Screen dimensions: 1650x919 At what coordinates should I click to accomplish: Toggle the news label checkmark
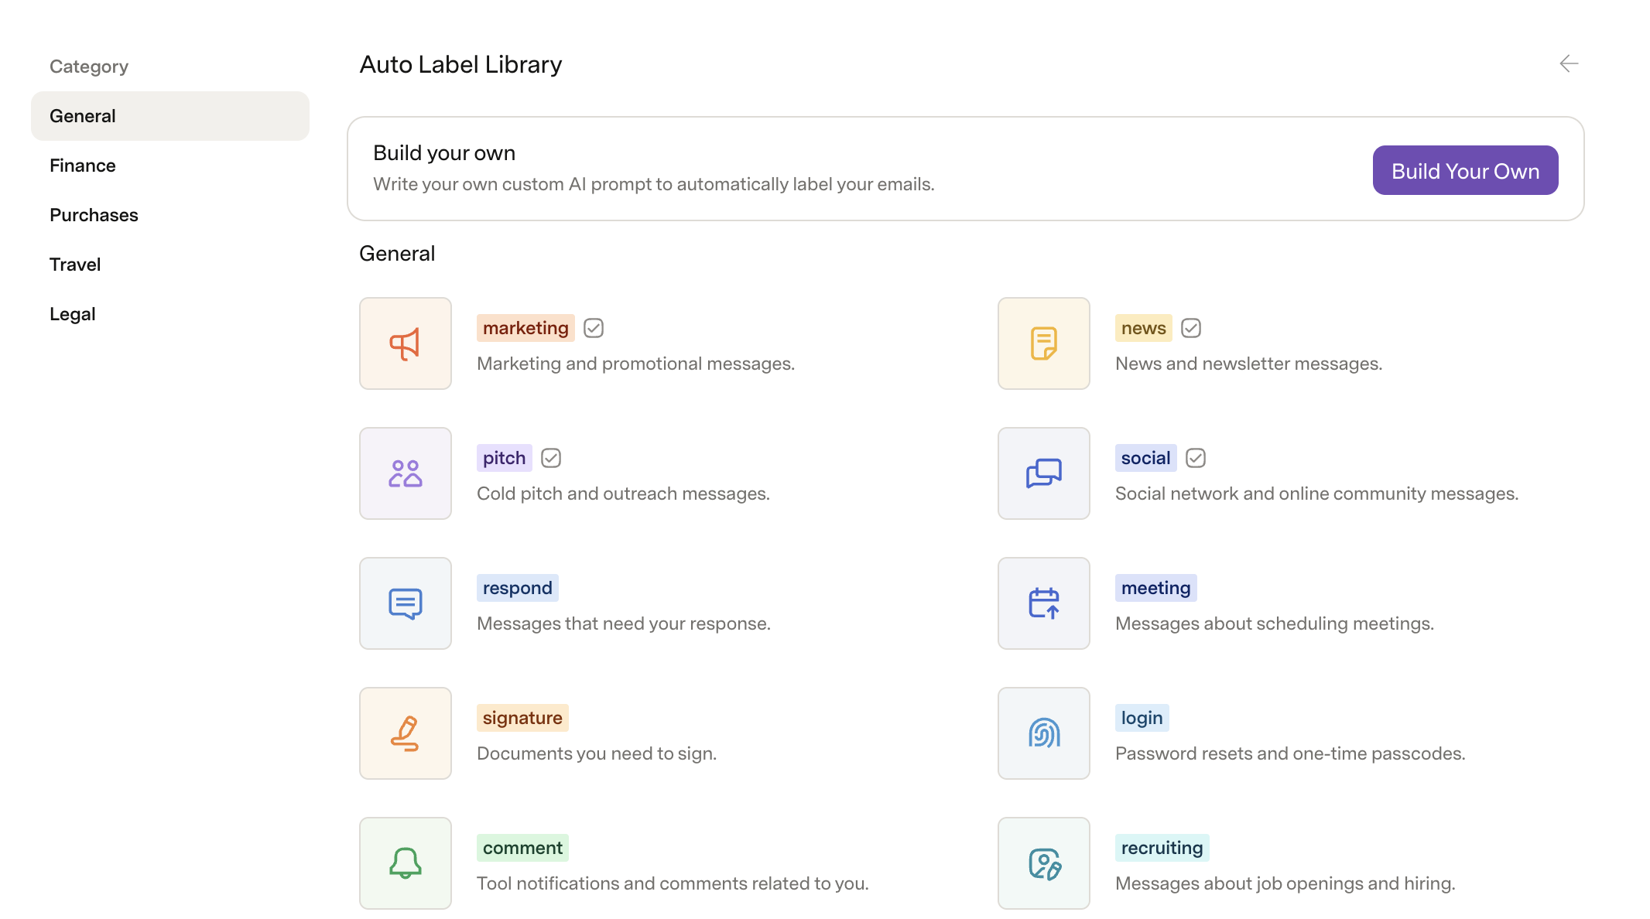(x=1191, y=328)
